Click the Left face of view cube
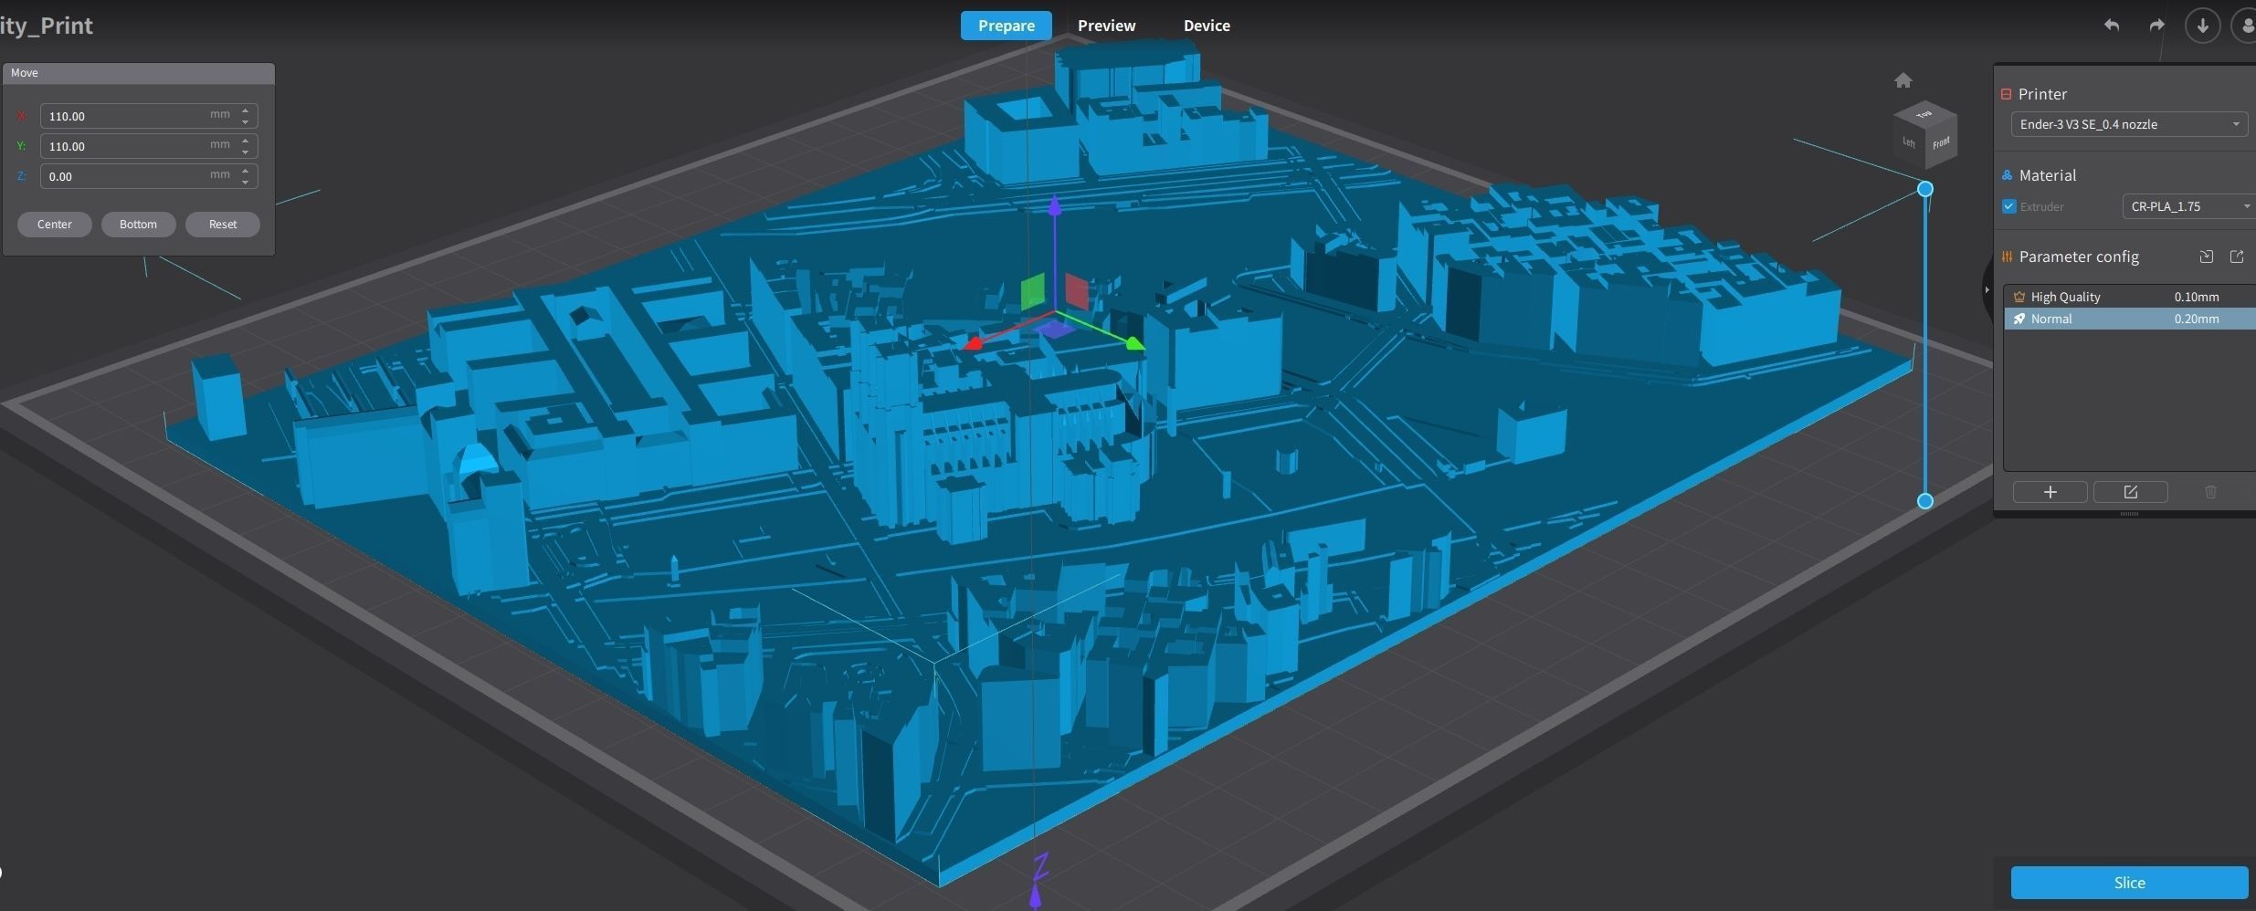 [1909, 142]
